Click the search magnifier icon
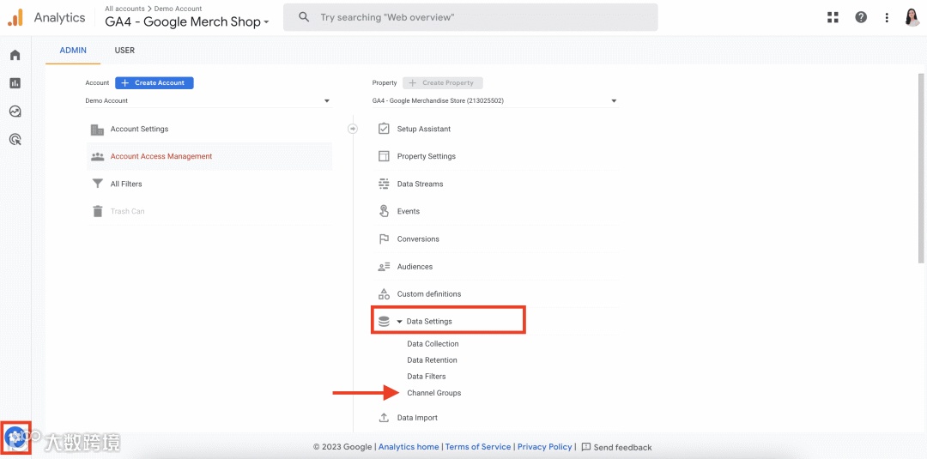 [304, 17]
